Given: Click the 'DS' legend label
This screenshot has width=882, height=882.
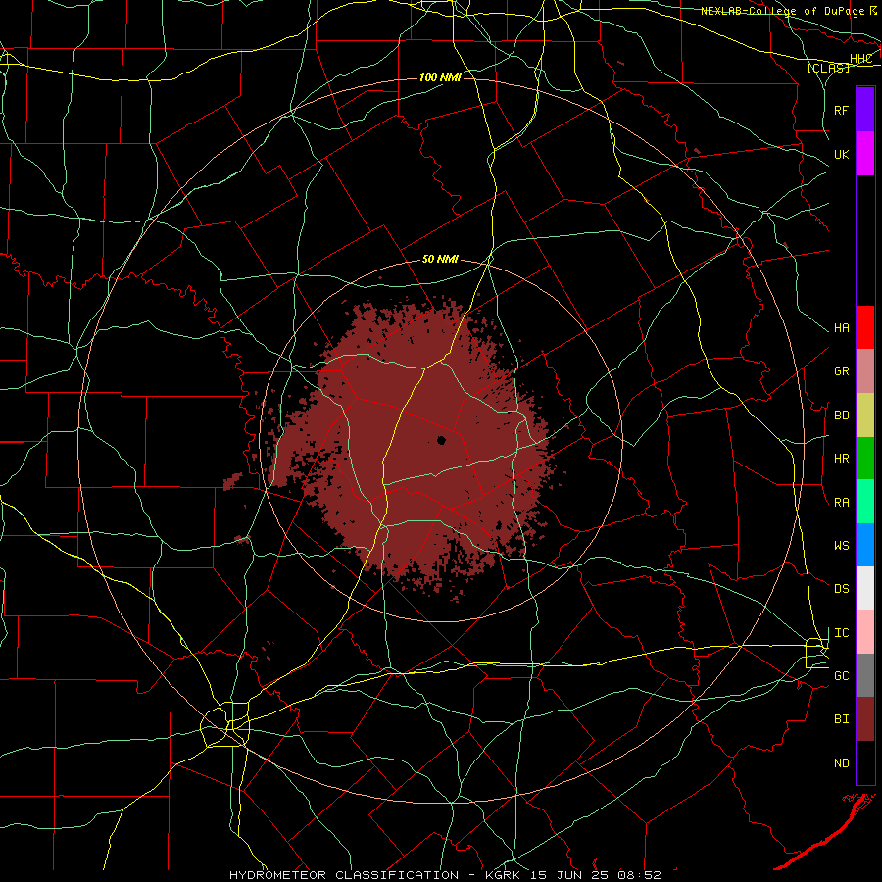Looking at the screenshot, I should 841,589.
